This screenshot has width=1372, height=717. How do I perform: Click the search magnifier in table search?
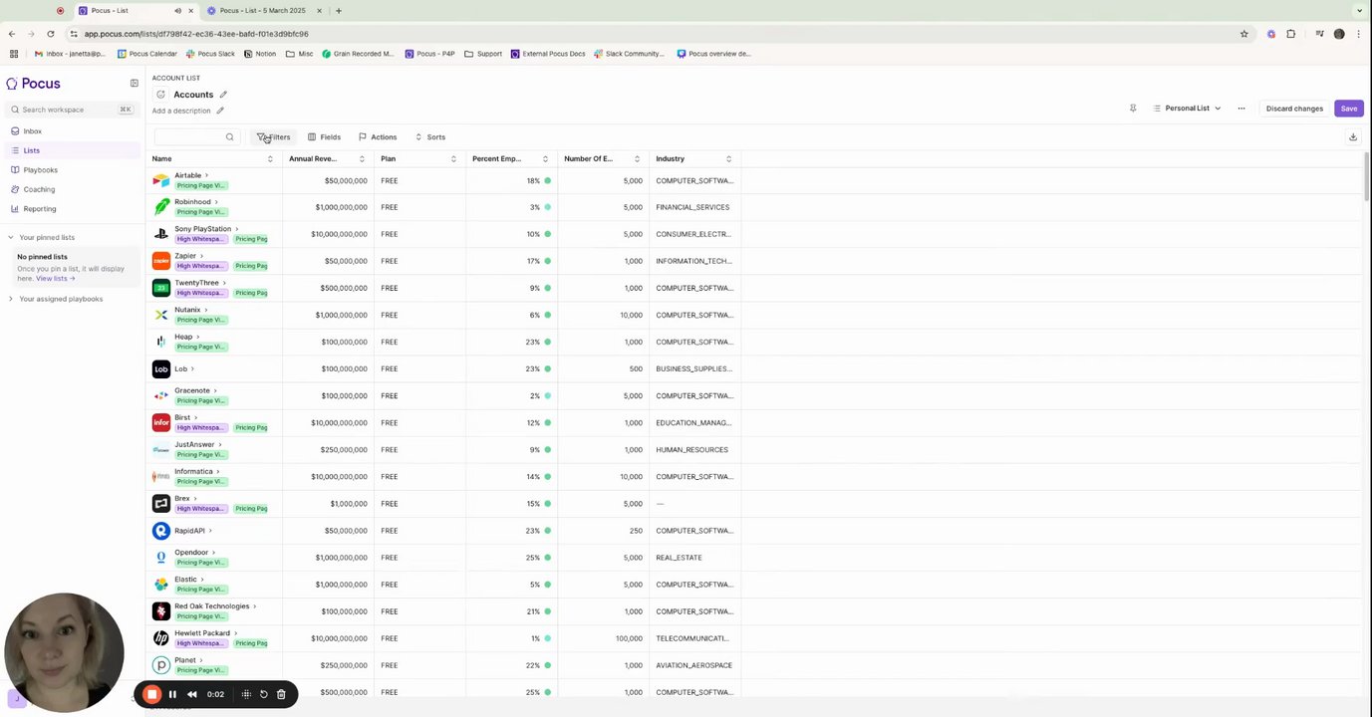pyautogui.click(x=229, y=137)
